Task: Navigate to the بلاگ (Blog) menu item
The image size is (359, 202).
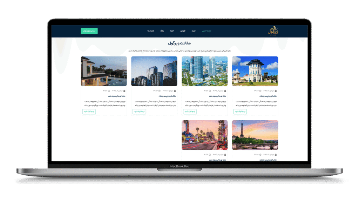Action: click(x=162, y=31)
